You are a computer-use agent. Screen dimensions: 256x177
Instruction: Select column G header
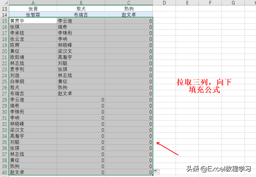pyautogui.click(x=233, y=3)
